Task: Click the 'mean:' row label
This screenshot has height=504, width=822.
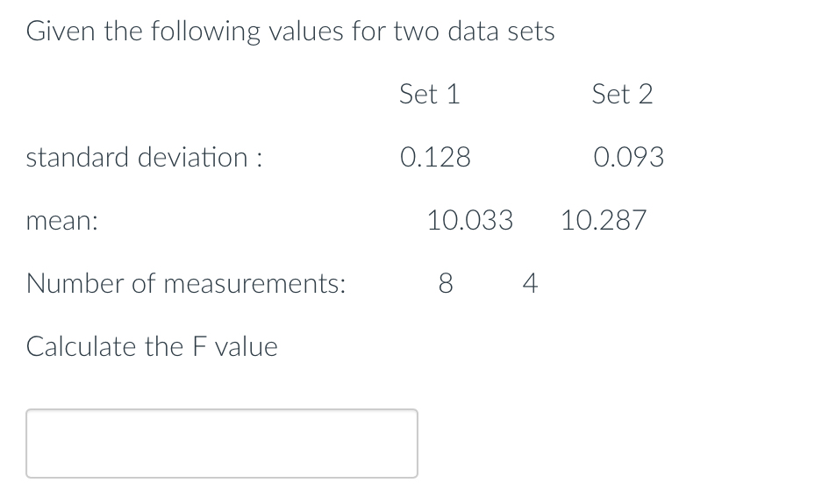Action: point(61,222)
